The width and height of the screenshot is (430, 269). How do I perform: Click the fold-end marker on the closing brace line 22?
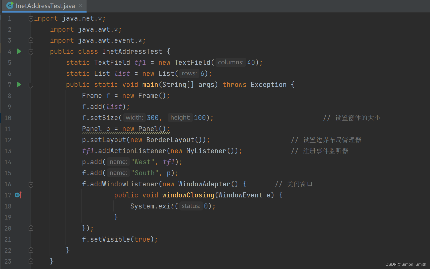[31, 250]
